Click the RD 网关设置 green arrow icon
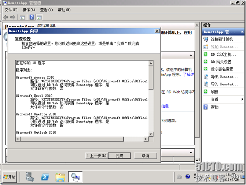 coord(206,62)
